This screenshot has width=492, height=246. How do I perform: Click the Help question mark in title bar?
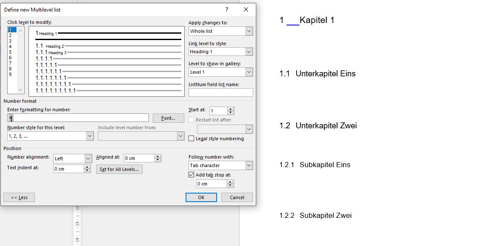[x=227, y=9]
